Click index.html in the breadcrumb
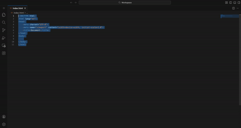The width and height of the screenshot is (241, 128). tap(19, 13)
